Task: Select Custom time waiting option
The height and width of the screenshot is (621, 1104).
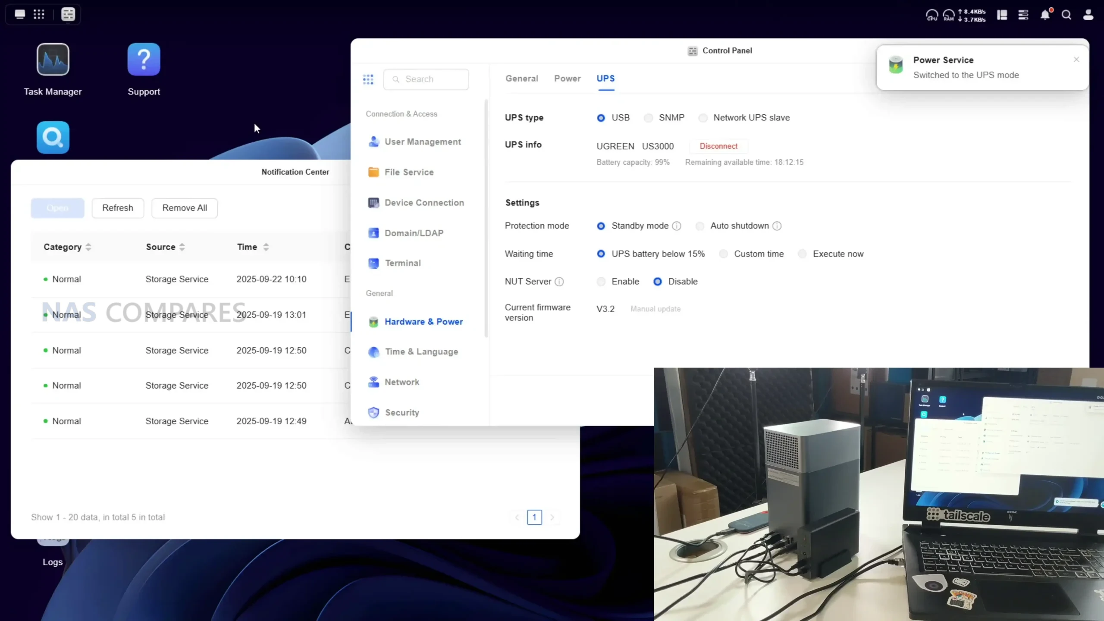Action: click(724, 254)
